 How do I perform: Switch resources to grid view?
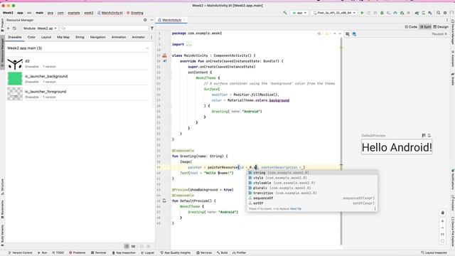coord(133,246)
